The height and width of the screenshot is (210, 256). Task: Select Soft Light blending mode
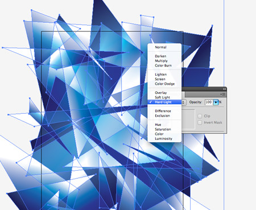162,97
